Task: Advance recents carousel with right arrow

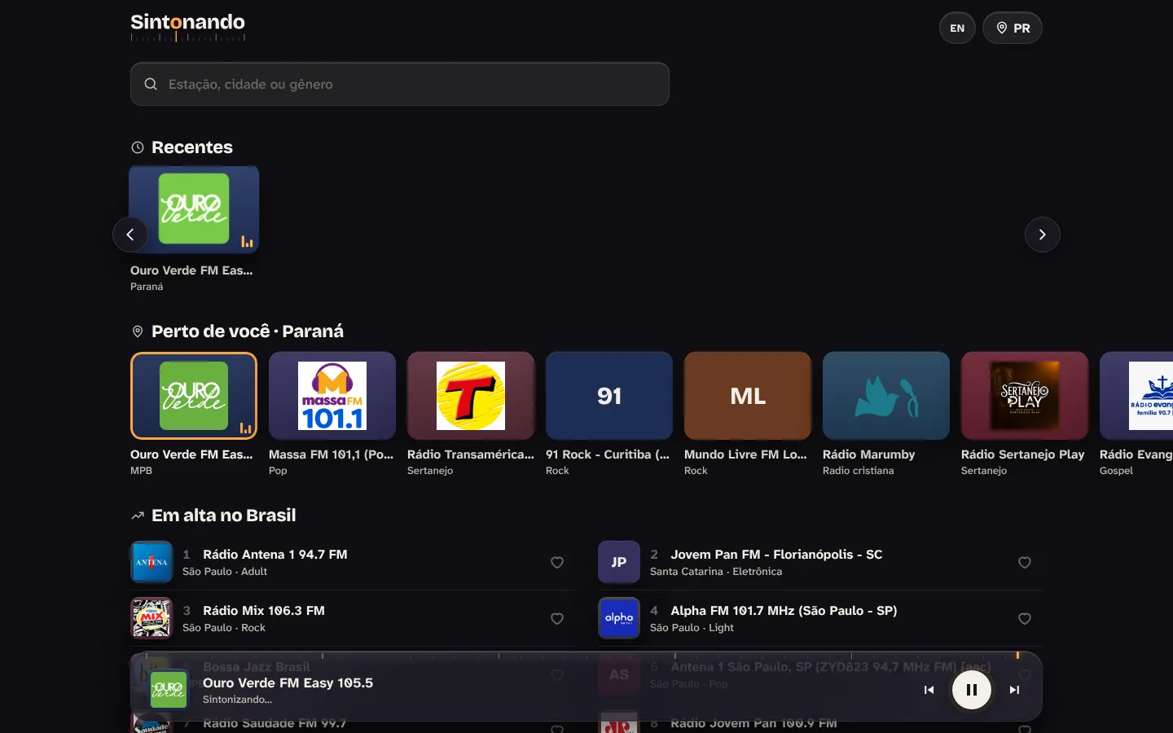Action: tap(1042, 235)
